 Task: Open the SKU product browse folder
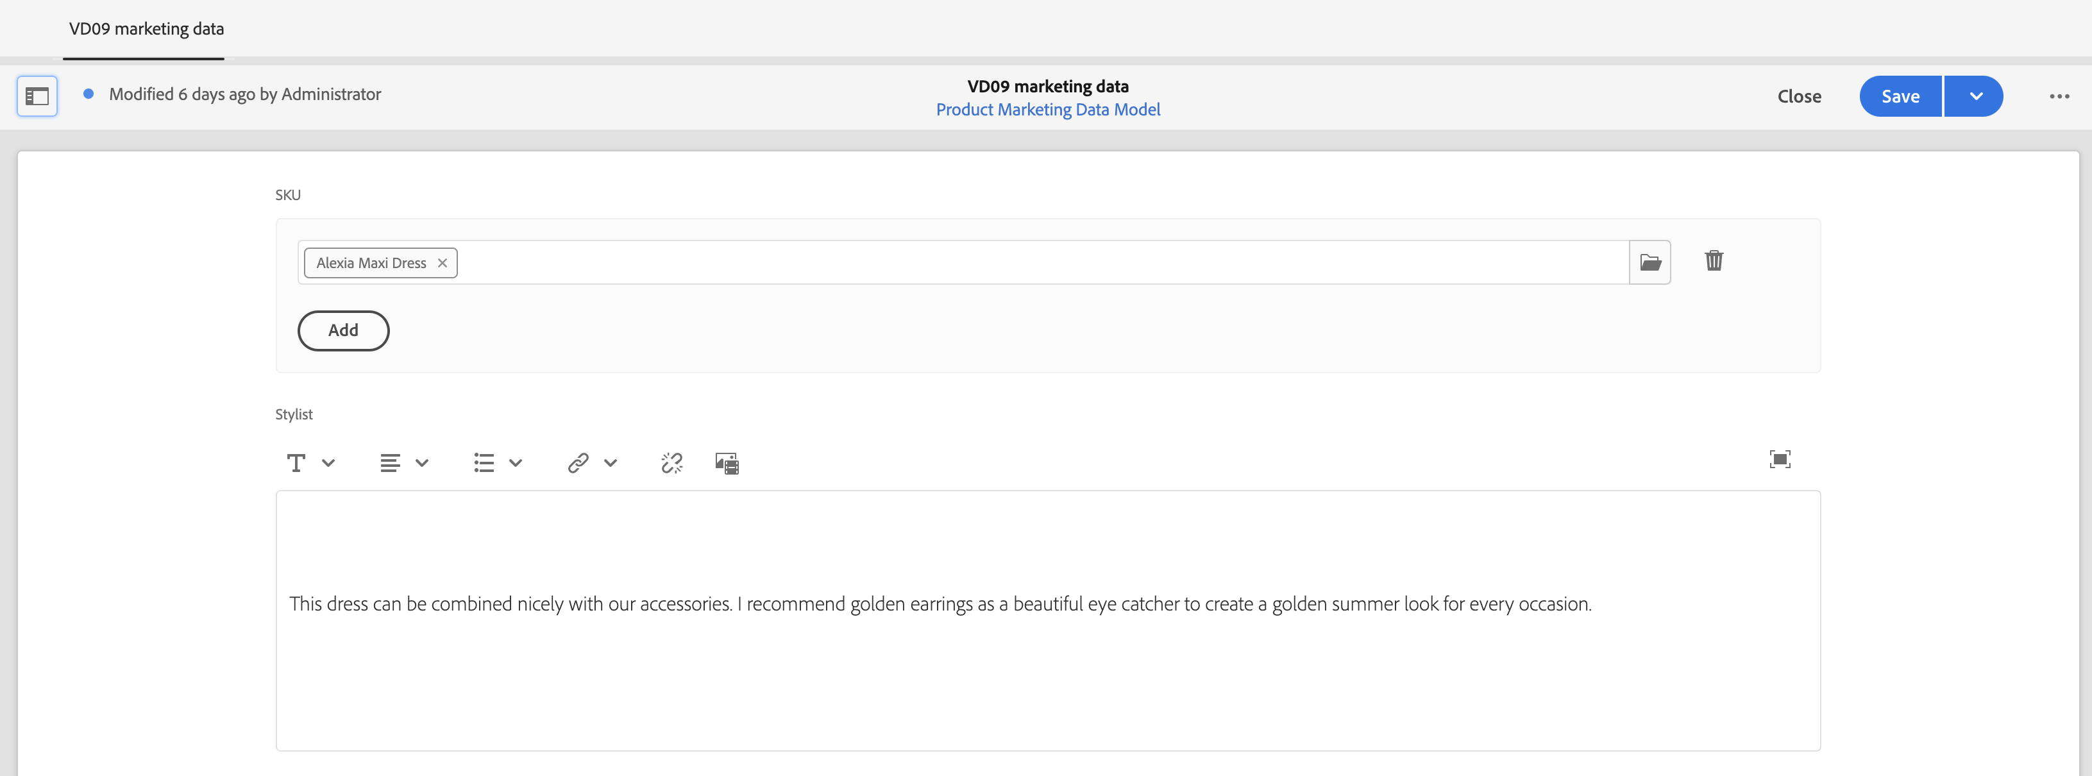point(1649,262)
